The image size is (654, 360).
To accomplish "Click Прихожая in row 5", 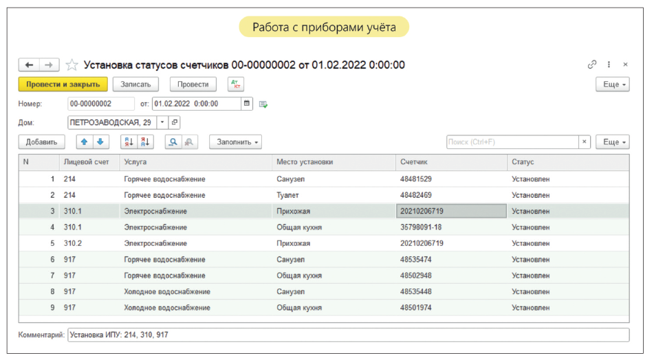I will [x=293, y=243].
